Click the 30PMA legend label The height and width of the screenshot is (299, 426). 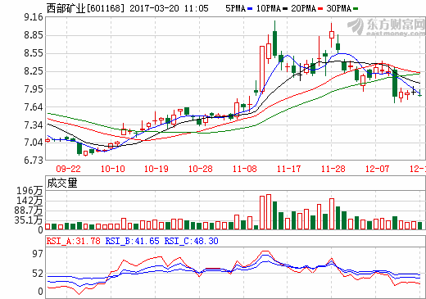tap(338, 8)
